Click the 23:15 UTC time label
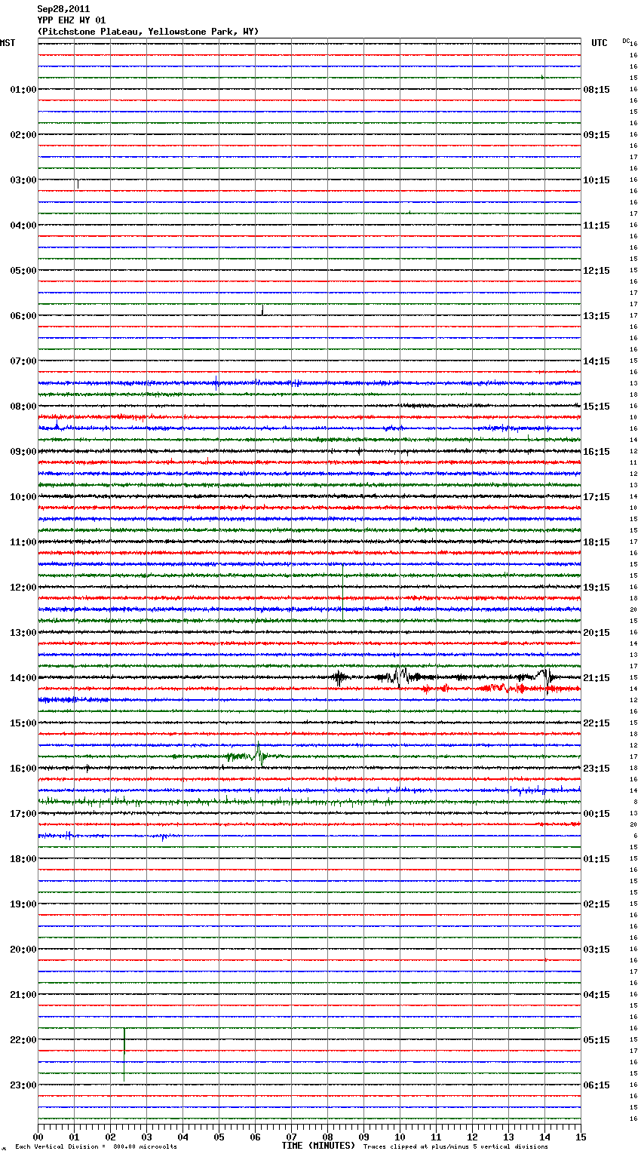The height and width of the screenshot is (1157, 641). click(597, 769)
